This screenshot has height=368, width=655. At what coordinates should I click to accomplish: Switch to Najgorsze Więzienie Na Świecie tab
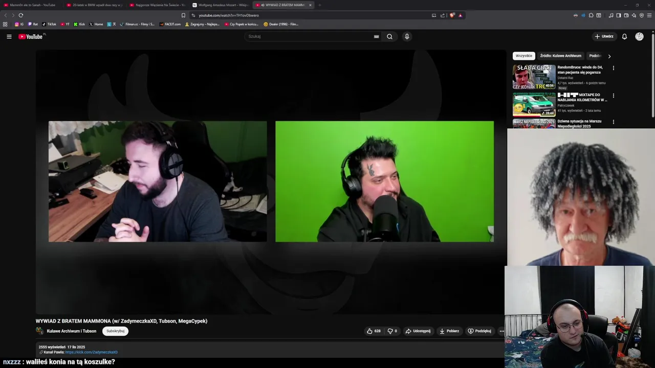[x=158, y=5]
